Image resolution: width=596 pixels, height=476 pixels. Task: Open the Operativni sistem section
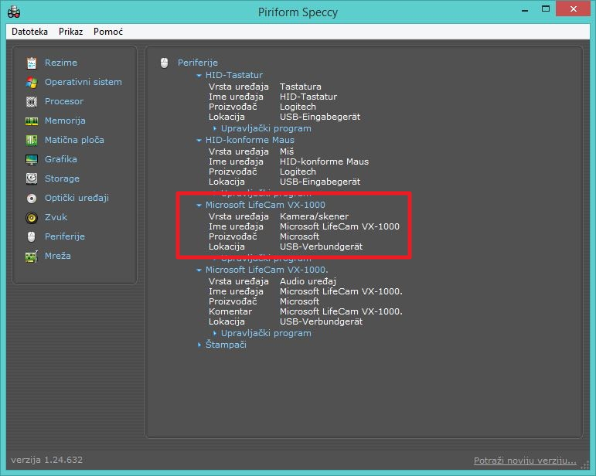tap(83, 82)
